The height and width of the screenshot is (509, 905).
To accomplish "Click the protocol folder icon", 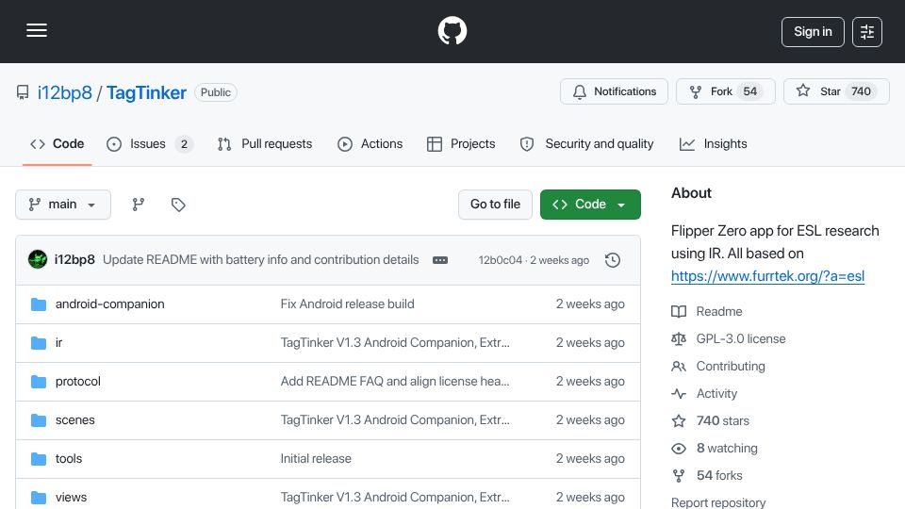I will pos(39,382).
